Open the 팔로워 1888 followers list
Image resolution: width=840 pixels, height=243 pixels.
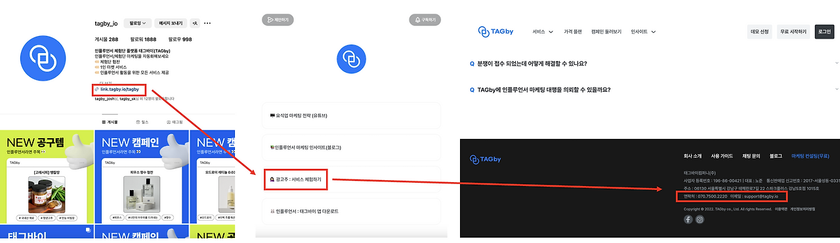pos(143,39)
